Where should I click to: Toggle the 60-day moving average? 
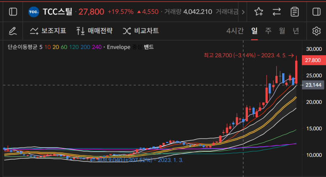tap(64, 47)
